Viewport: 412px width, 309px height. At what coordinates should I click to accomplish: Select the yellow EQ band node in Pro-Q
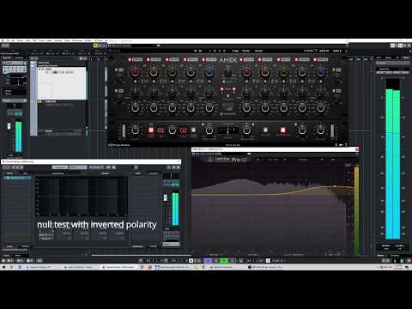[335, 186]
